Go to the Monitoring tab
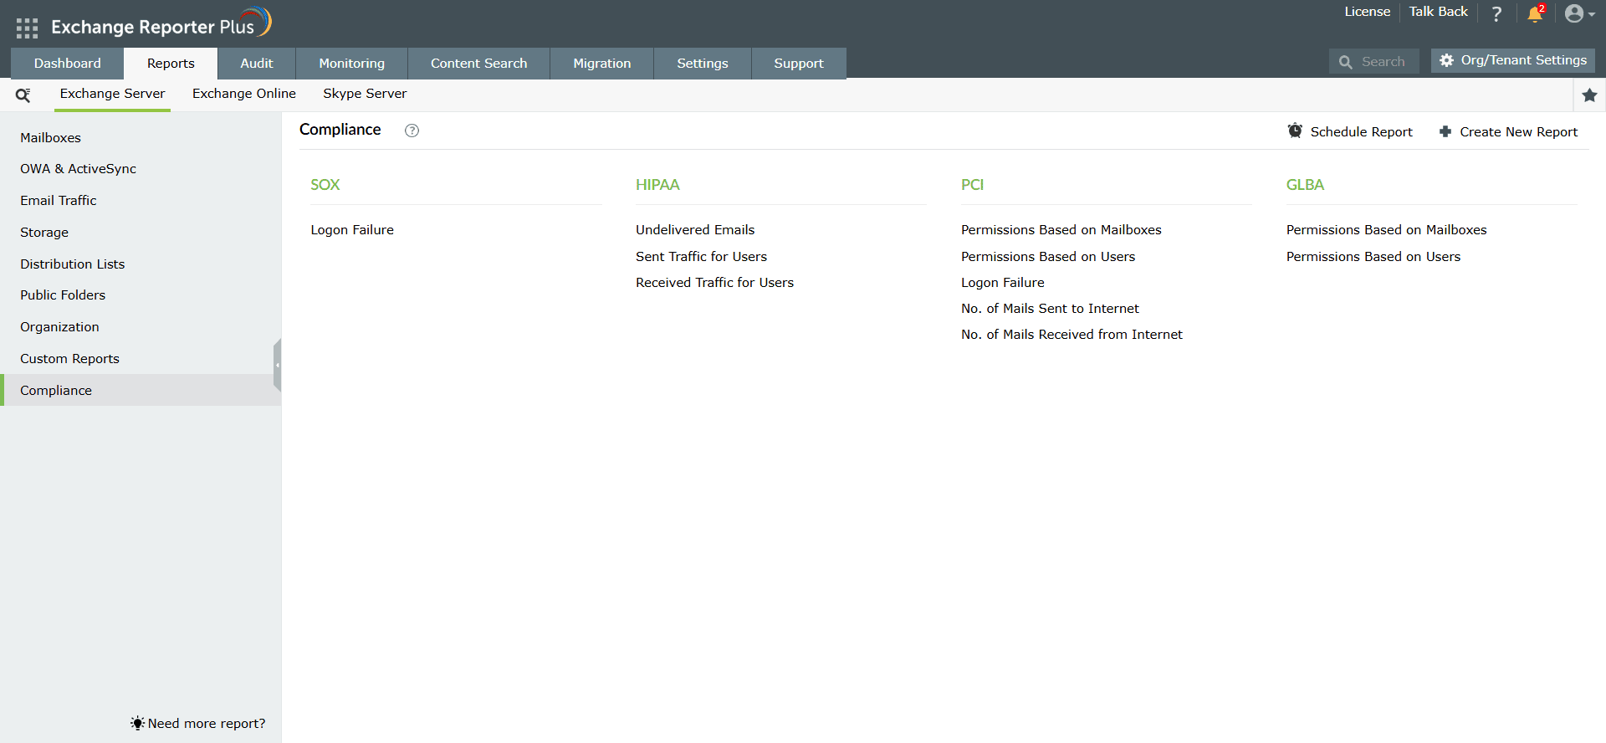This screenshot has width=1606, height=743. (352, 64)
